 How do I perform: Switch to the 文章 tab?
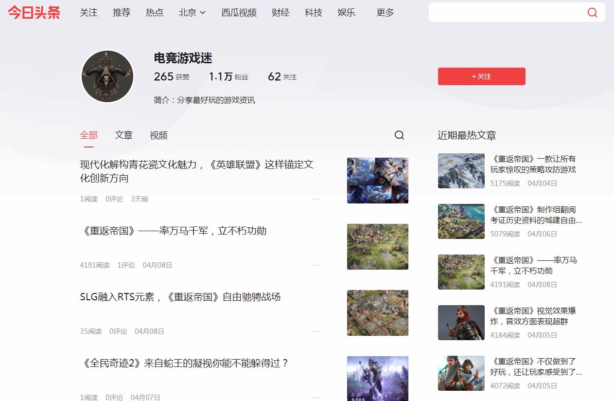tap(123, 135)
